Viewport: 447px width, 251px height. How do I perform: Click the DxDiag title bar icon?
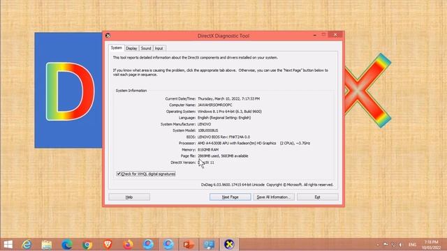[x=108, y=36]
